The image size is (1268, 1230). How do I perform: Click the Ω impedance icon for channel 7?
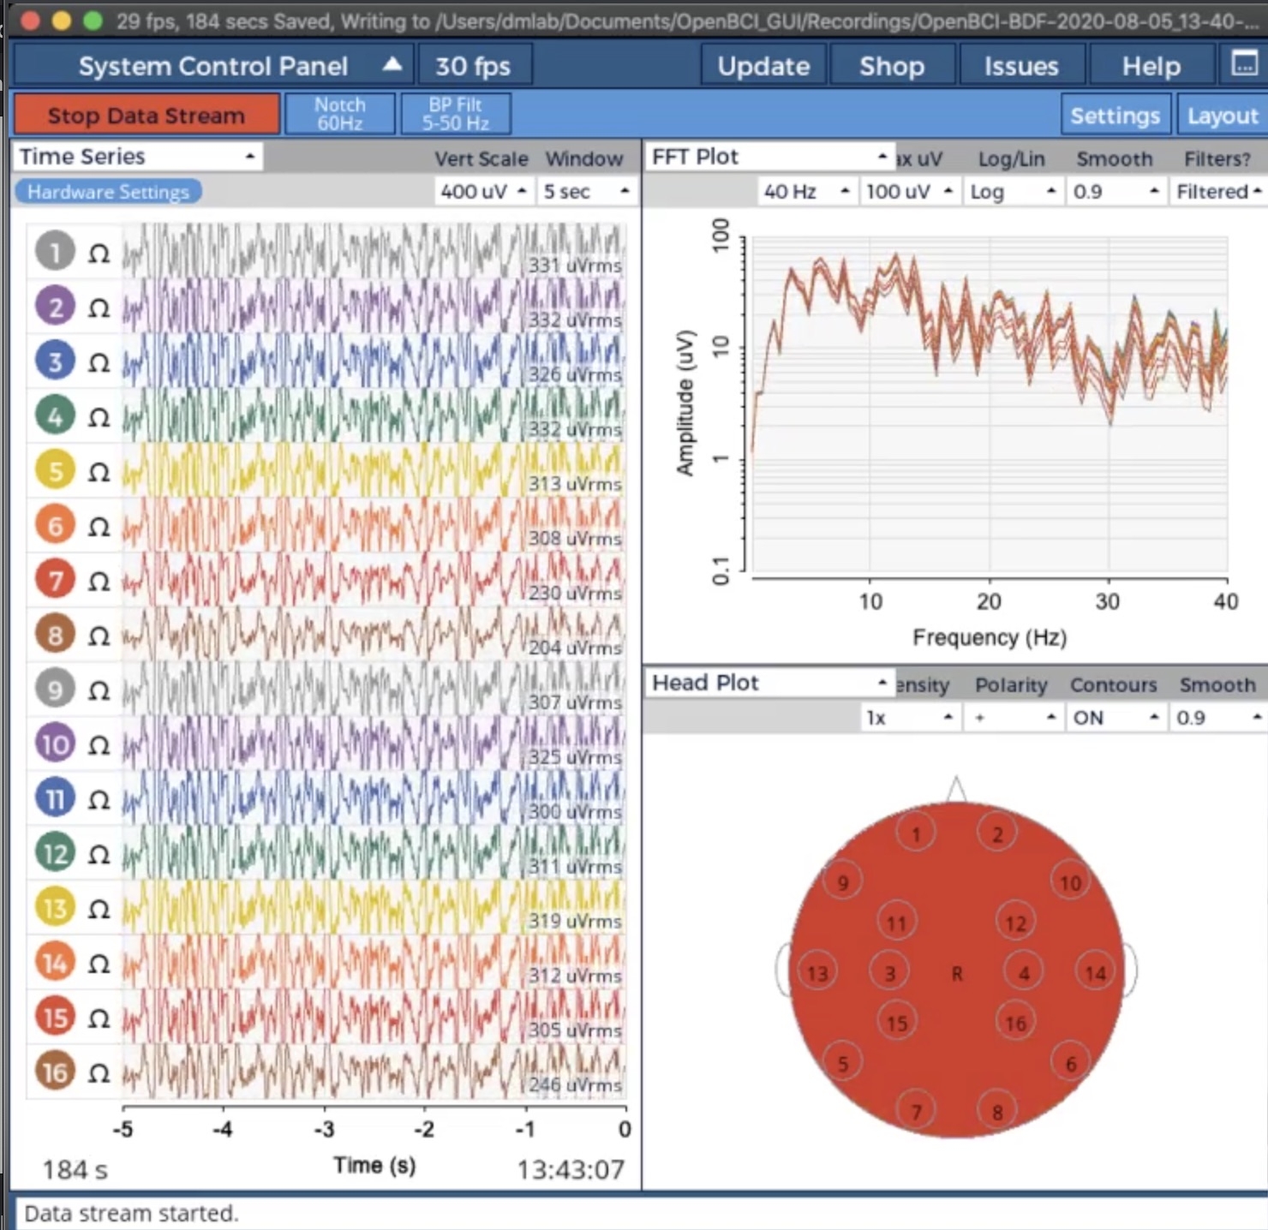coord(97,579)
